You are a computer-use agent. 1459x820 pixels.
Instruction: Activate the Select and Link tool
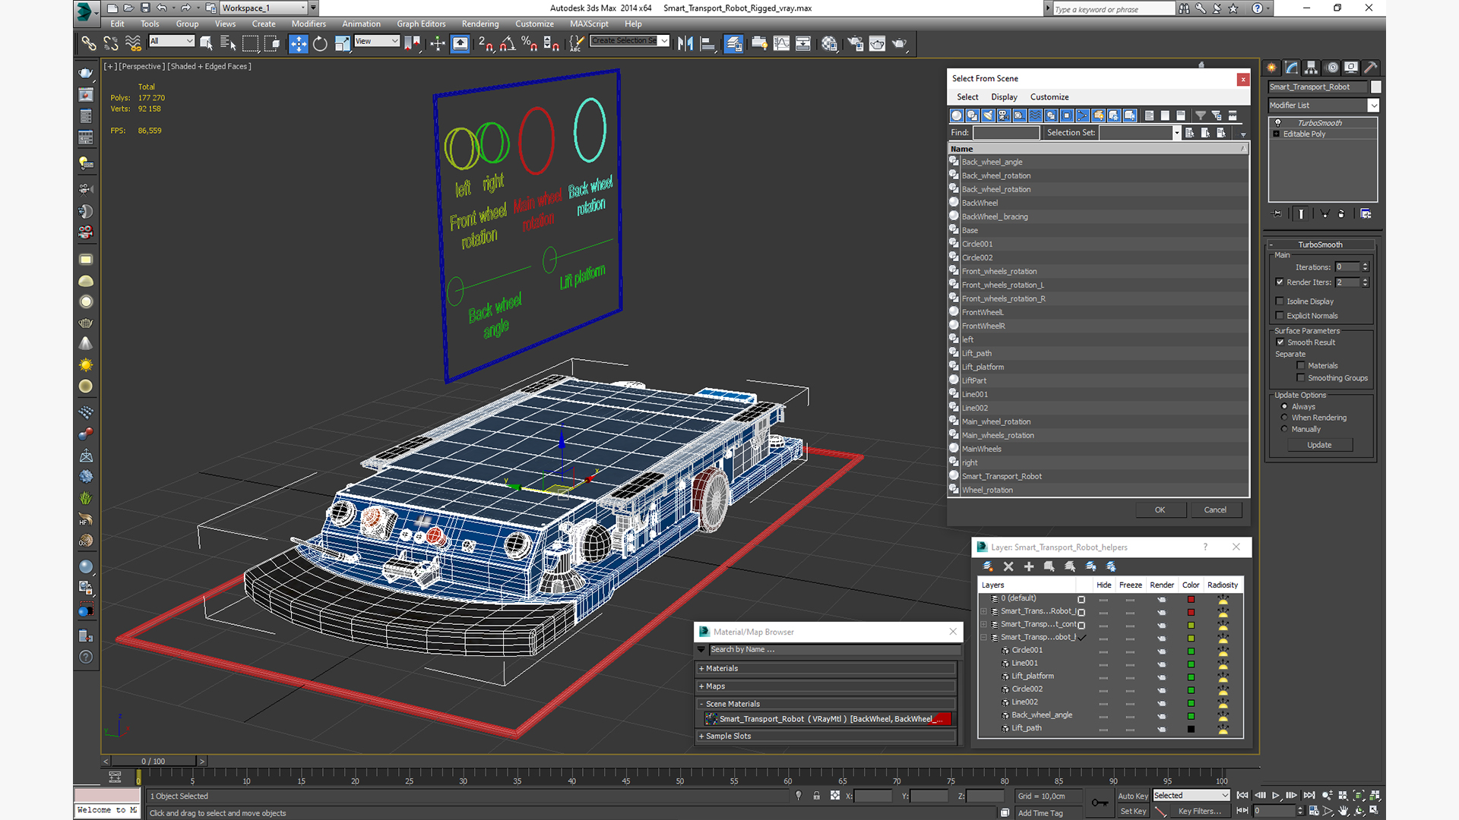(x=89, y=43)
